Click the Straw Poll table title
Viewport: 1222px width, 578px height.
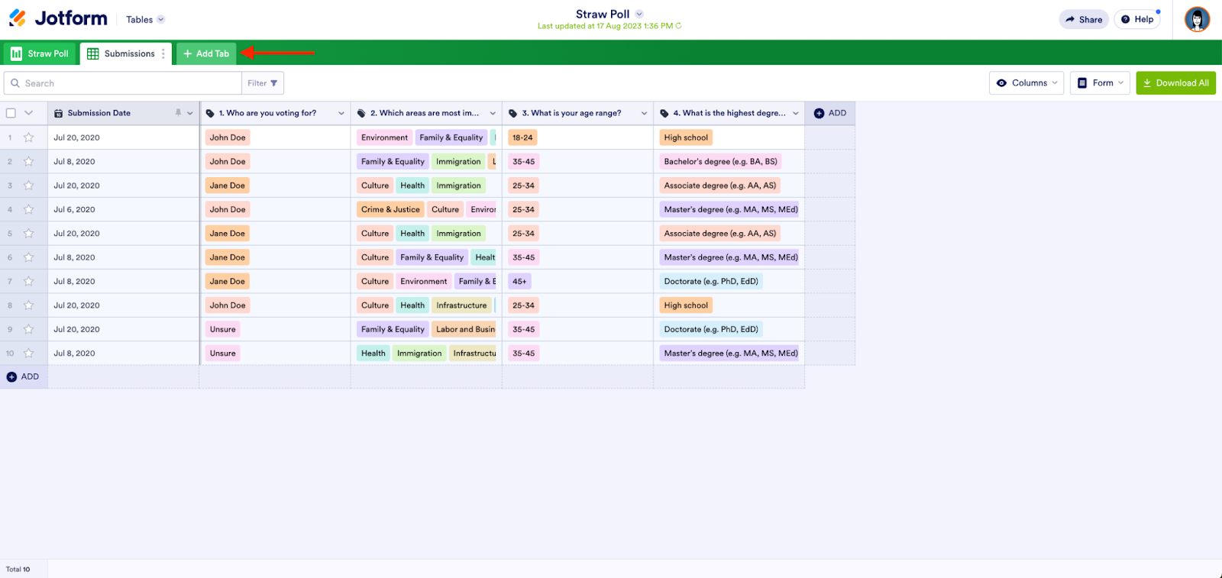[603, 14]
